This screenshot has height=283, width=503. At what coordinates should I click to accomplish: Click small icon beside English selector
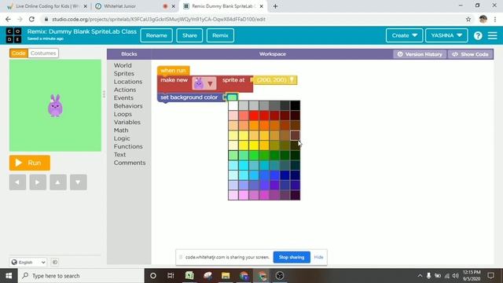click(55, 262)
